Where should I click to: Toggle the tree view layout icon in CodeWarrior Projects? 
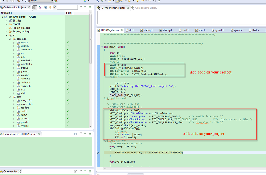pos(35,7)
